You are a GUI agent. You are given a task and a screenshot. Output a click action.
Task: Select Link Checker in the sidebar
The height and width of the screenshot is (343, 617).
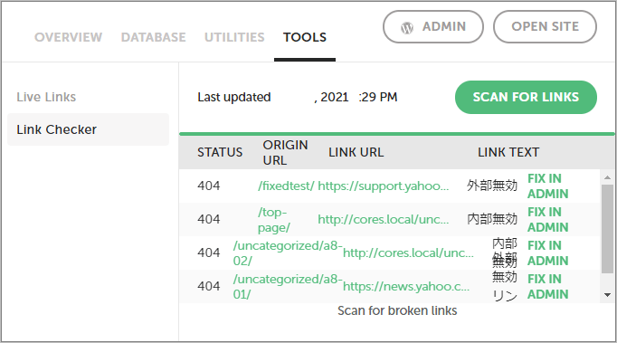tap(88, 129)
